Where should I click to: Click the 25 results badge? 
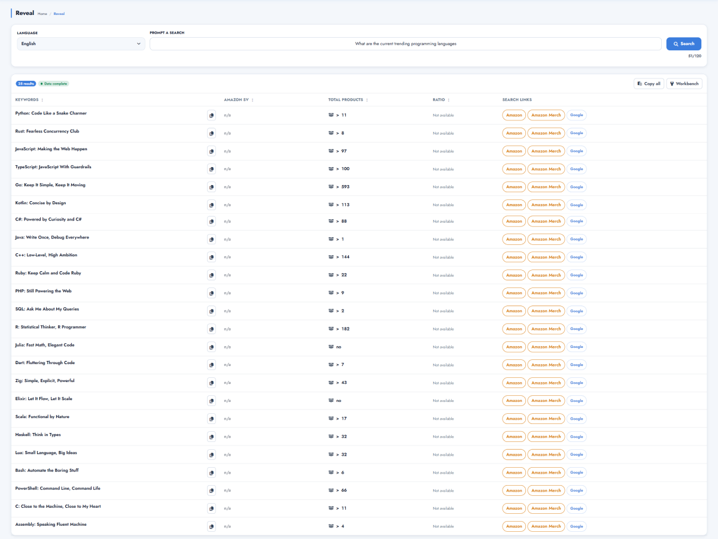click(26, 84)
